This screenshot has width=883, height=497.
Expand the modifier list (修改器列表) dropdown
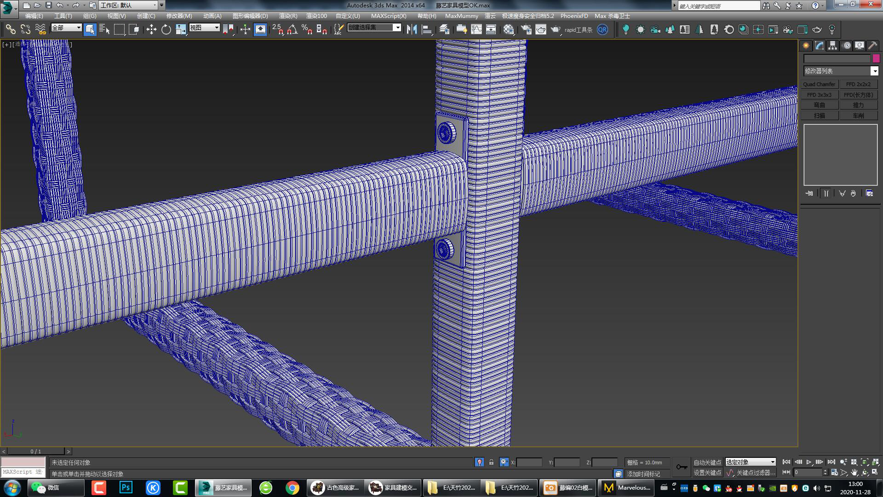[874, 71]
